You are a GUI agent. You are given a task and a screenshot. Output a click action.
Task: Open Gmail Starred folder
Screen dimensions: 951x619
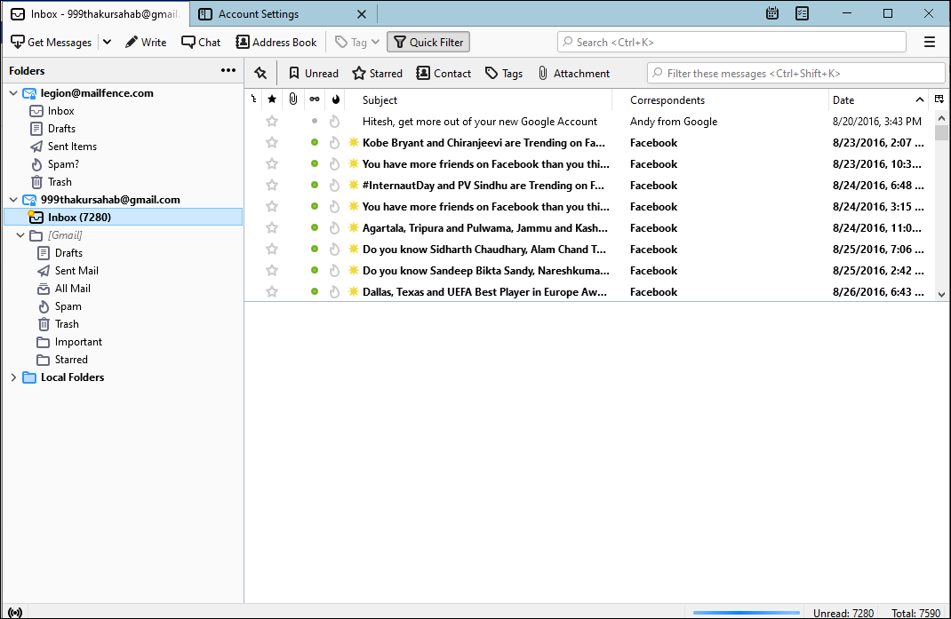point(71,360)
